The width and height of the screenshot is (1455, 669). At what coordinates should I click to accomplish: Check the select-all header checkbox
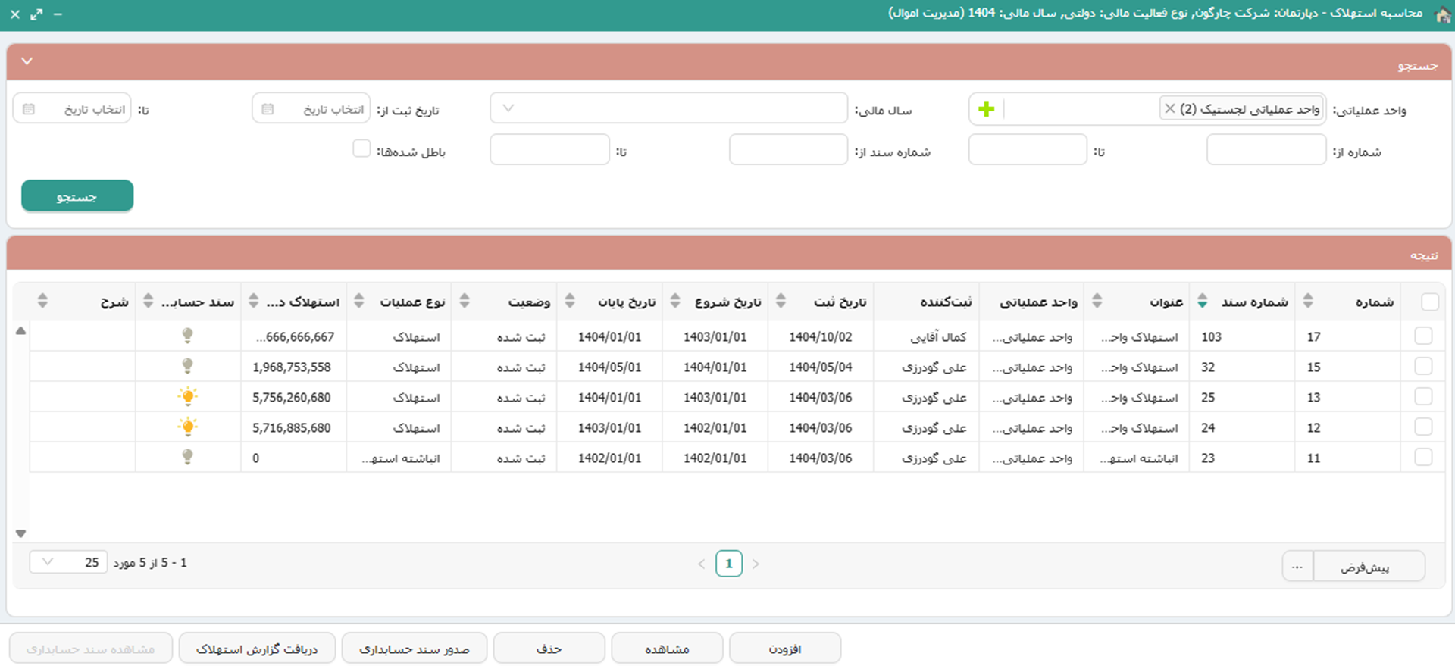[1429, 302]
